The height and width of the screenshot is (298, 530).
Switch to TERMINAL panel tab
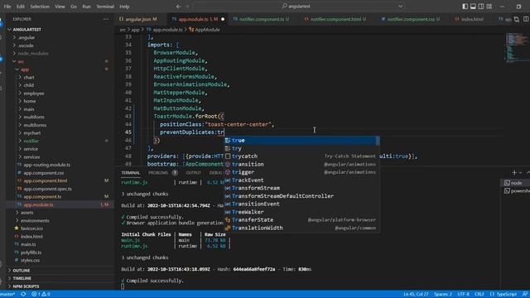click(131, 173)
